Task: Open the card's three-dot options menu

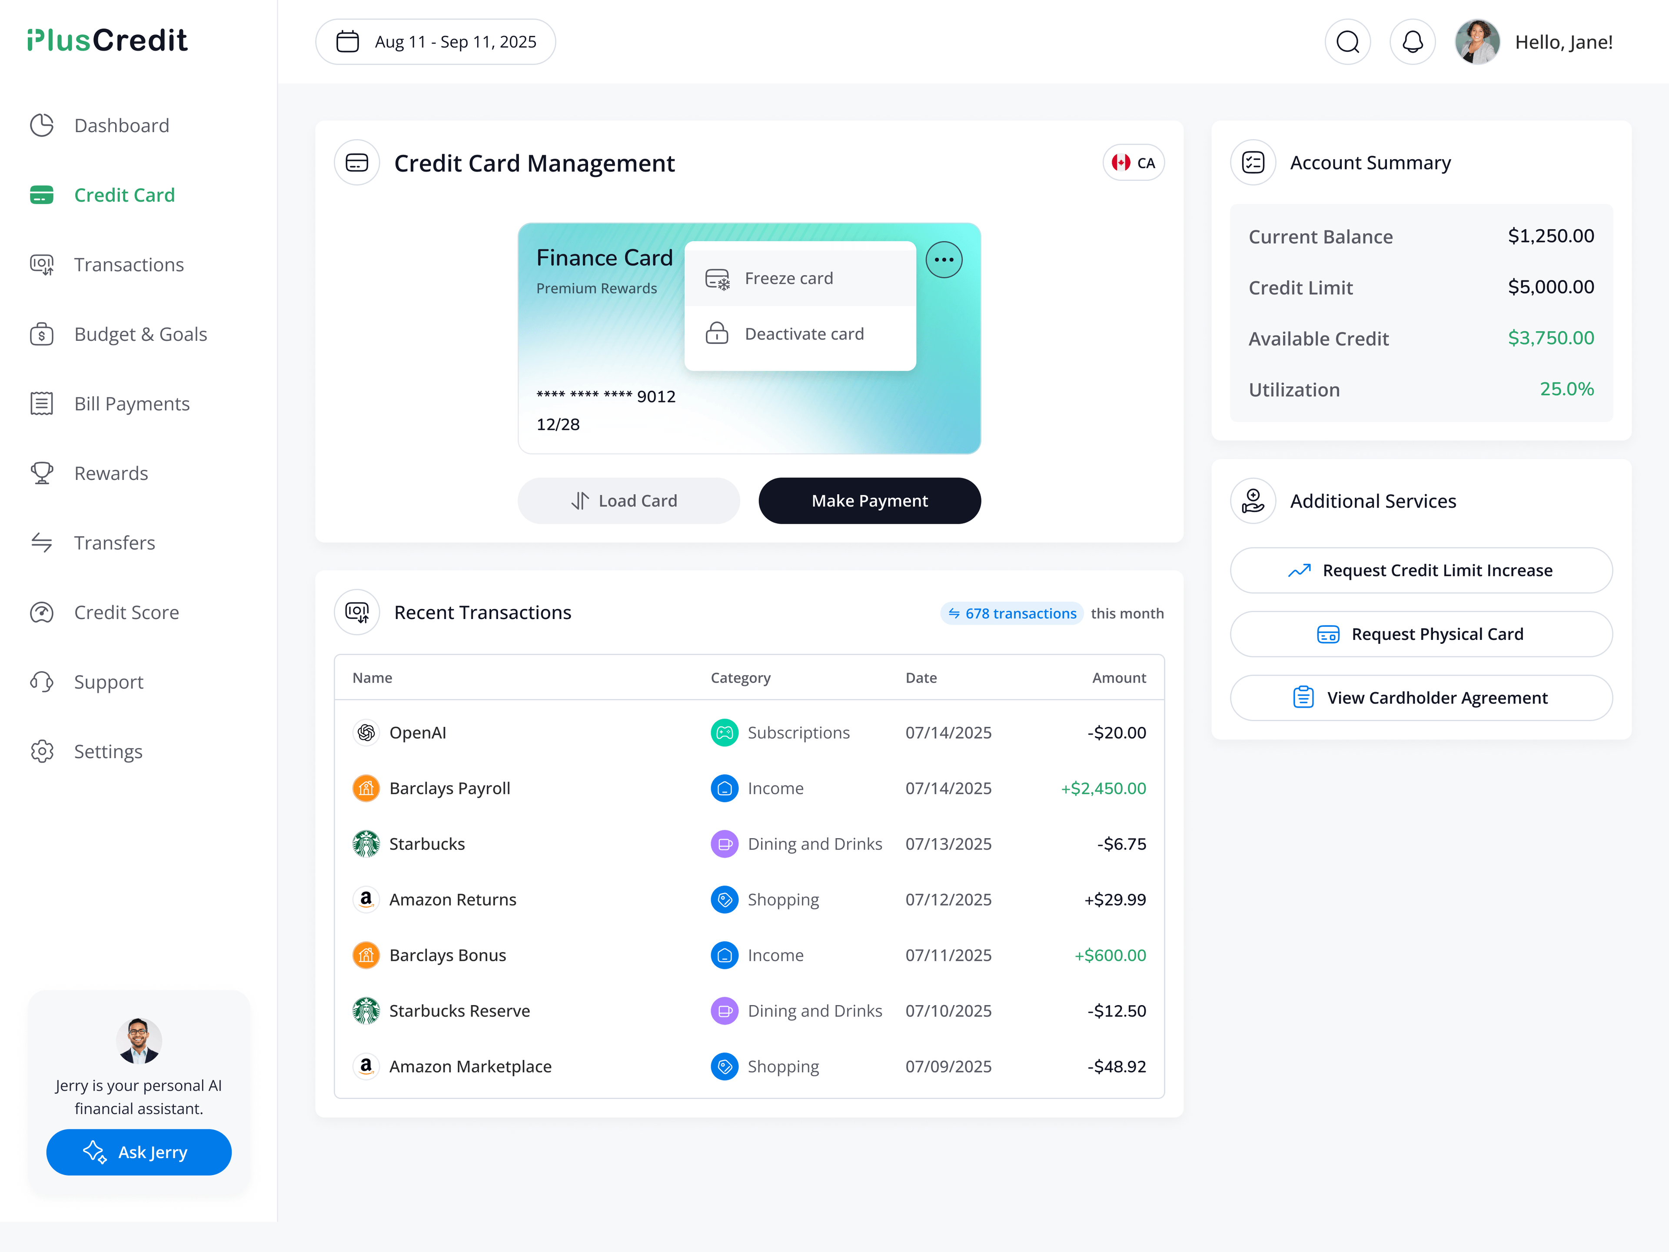Action: [944, 260]
